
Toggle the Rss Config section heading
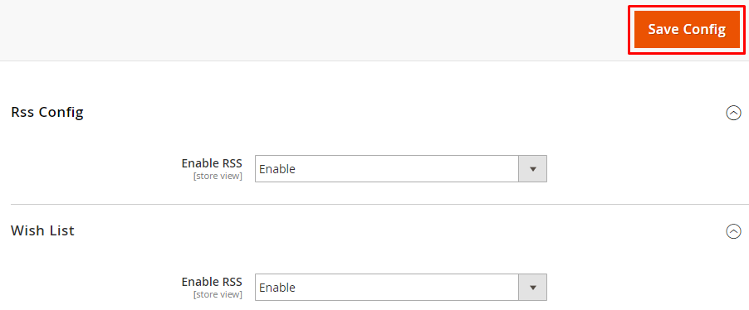(47, 112)
